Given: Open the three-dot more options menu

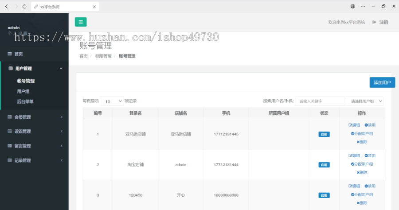Looking at the screenshot, I should pyautogui.click(x=363, y=6).
